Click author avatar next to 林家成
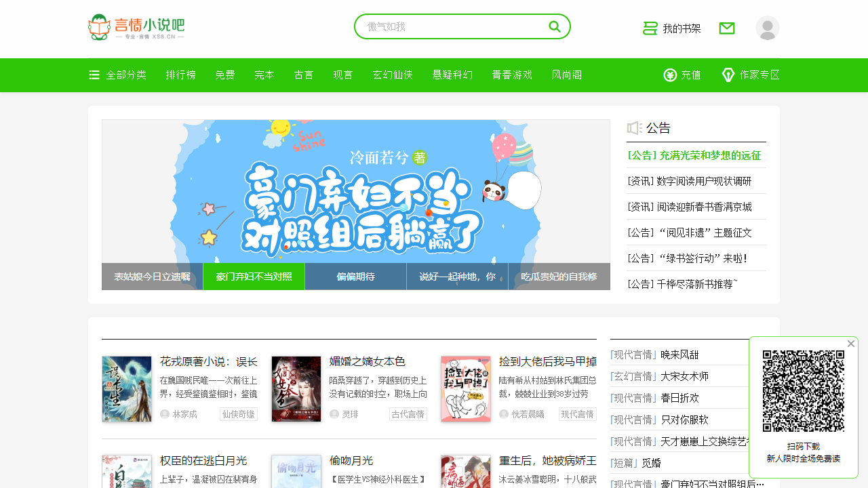Screen dimensions: 868x488 [x=165, y=414]
